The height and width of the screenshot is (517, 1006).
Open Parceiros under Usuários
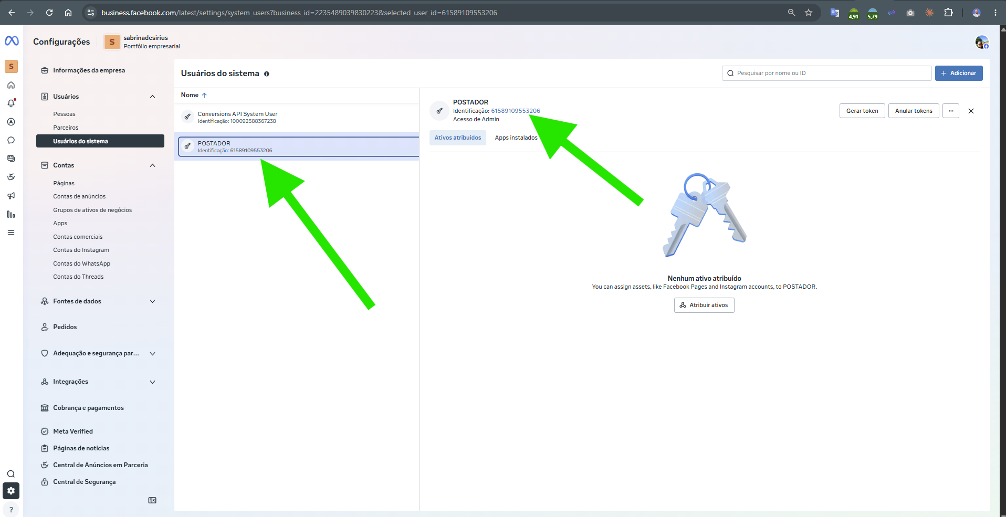[x=66, y=128]
